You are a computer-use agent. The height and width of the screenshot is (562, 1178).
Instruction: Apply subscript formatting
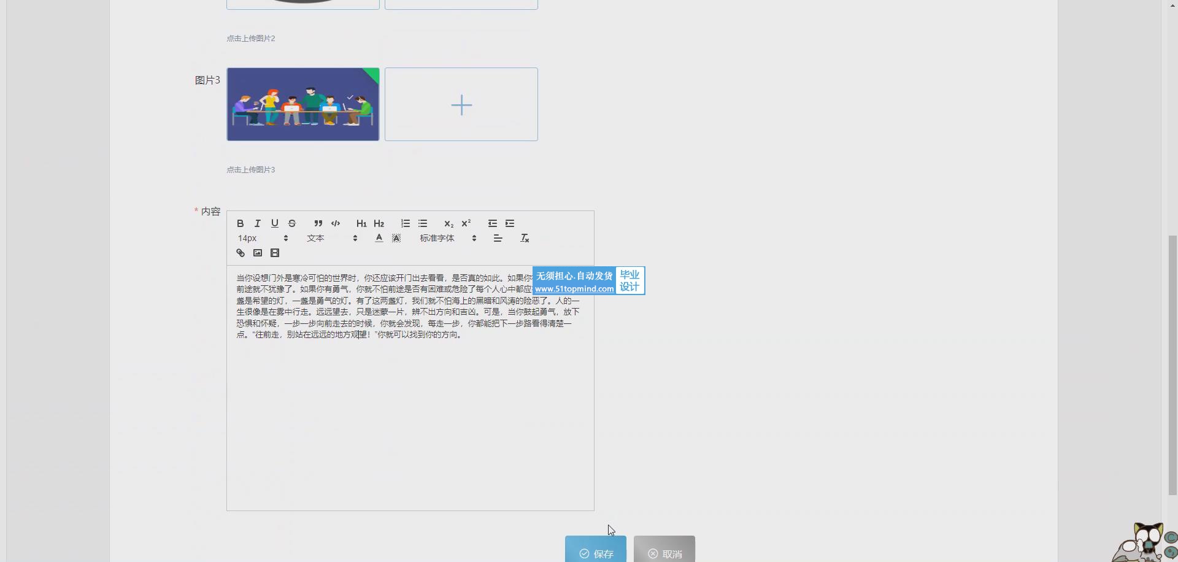448,223
